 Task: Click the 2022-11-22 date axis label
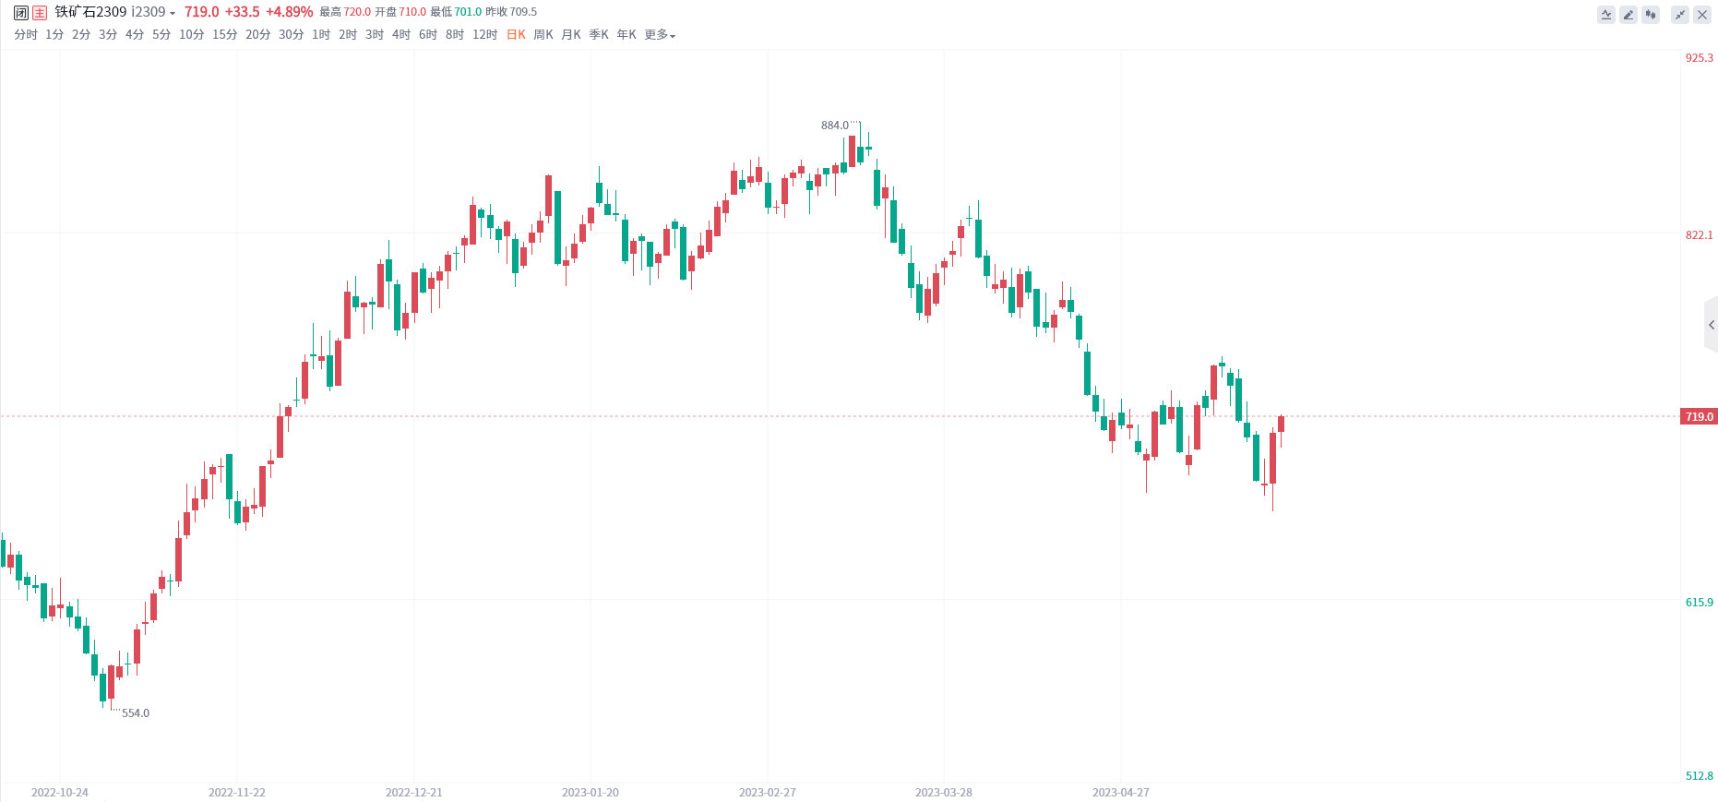(237, 793)
